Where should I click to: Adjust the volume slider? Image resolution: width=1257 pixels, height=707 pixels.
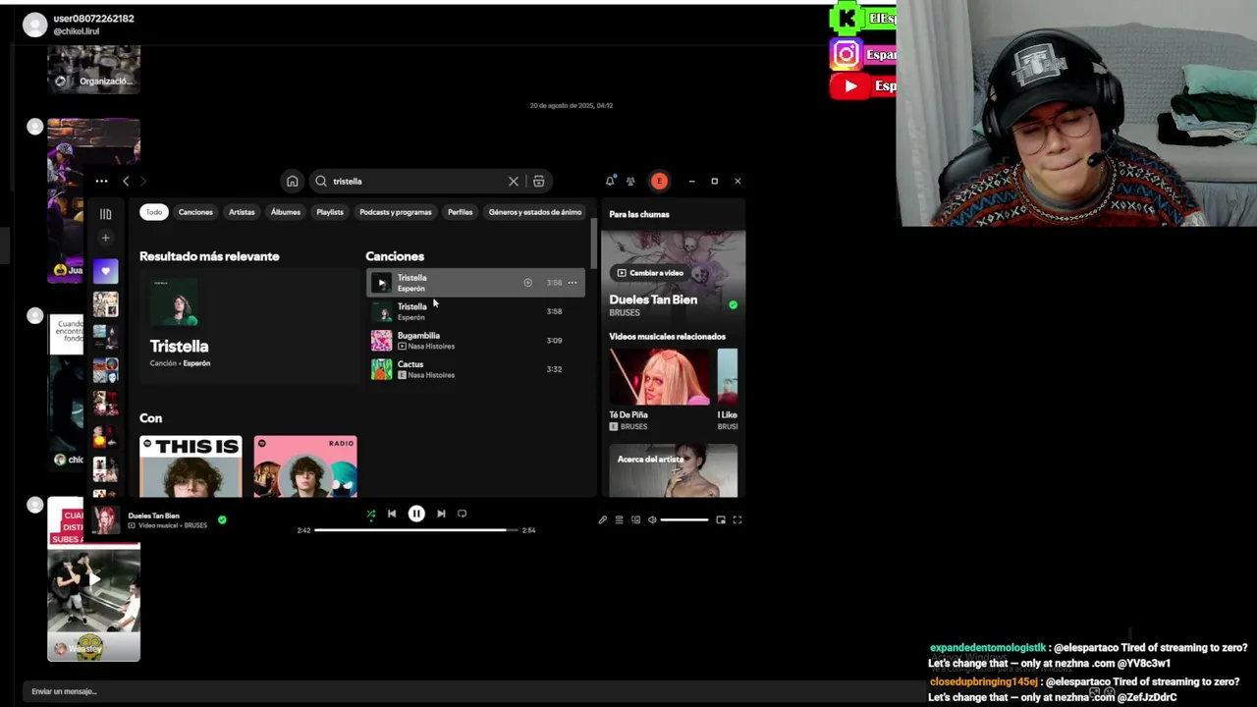pos(684,519)
